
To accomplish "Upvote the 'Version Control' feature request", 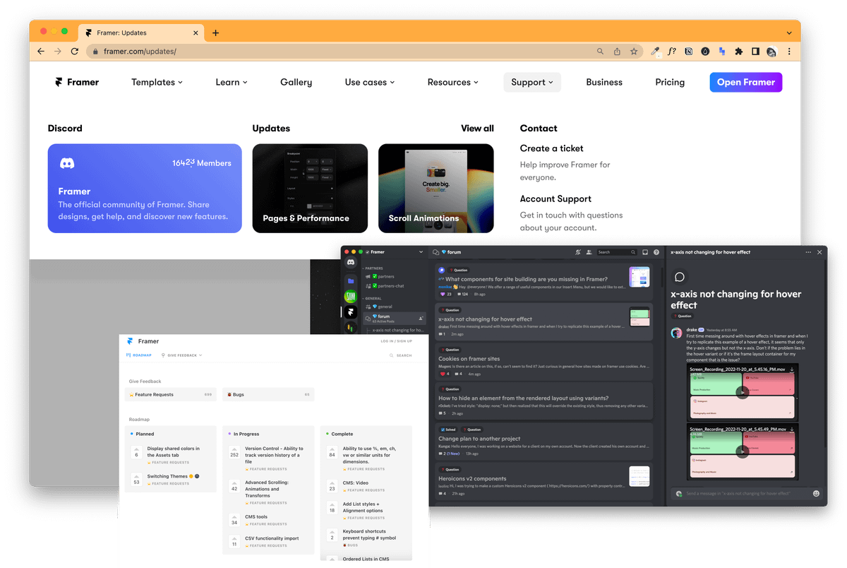I will [x=234, y=452].
